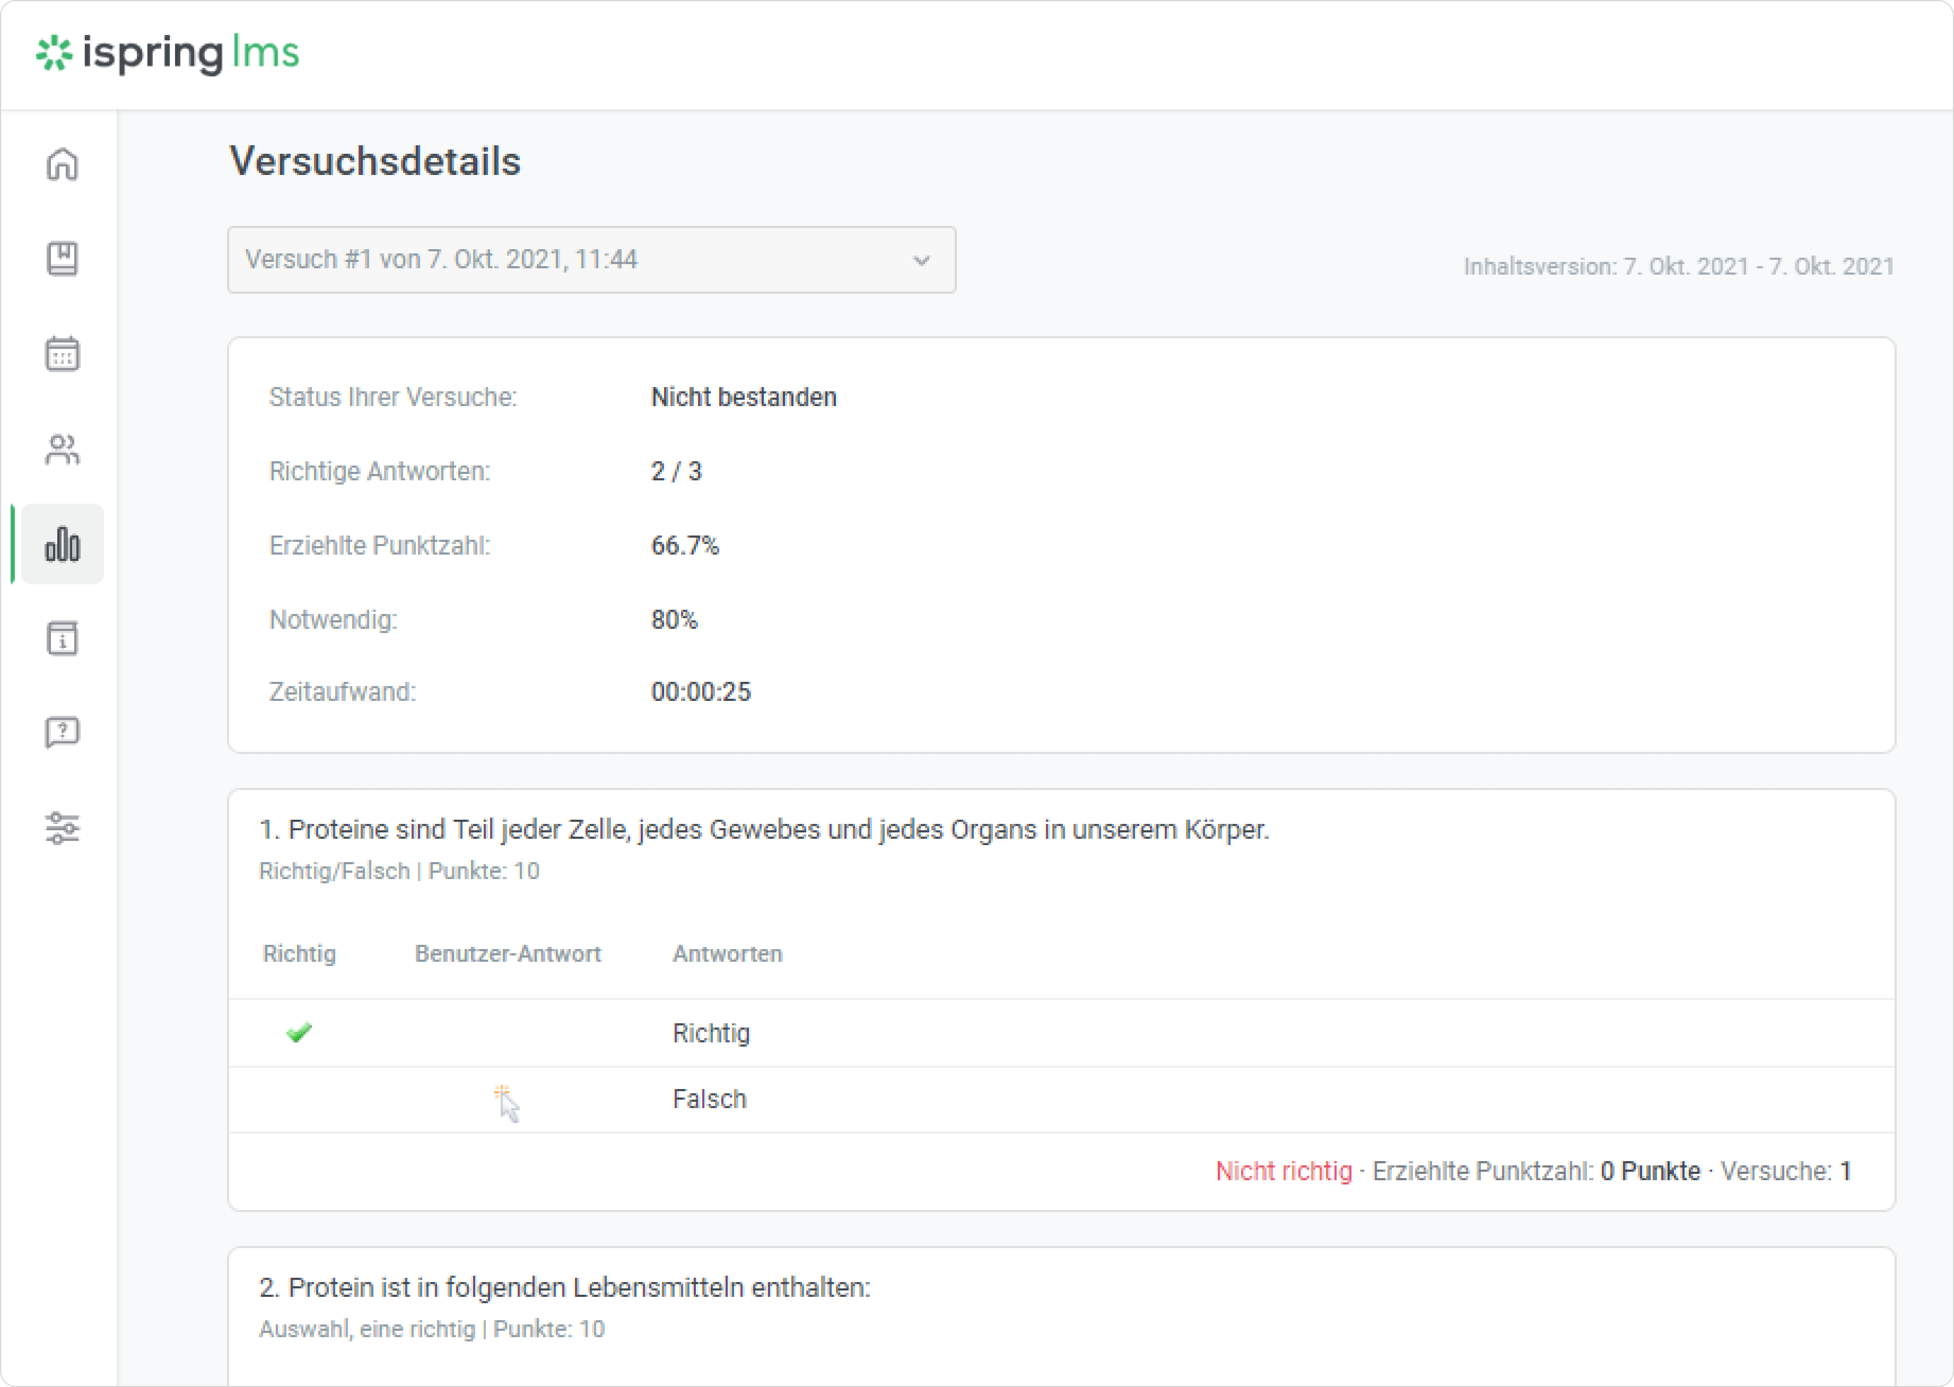Click the 'Antworten' column header

(x=727, y=954)
